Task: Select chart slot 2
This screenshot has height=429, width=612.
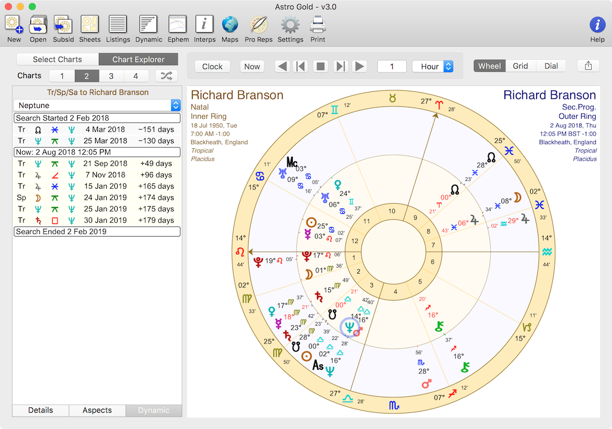Action: (x=87, y=76)
